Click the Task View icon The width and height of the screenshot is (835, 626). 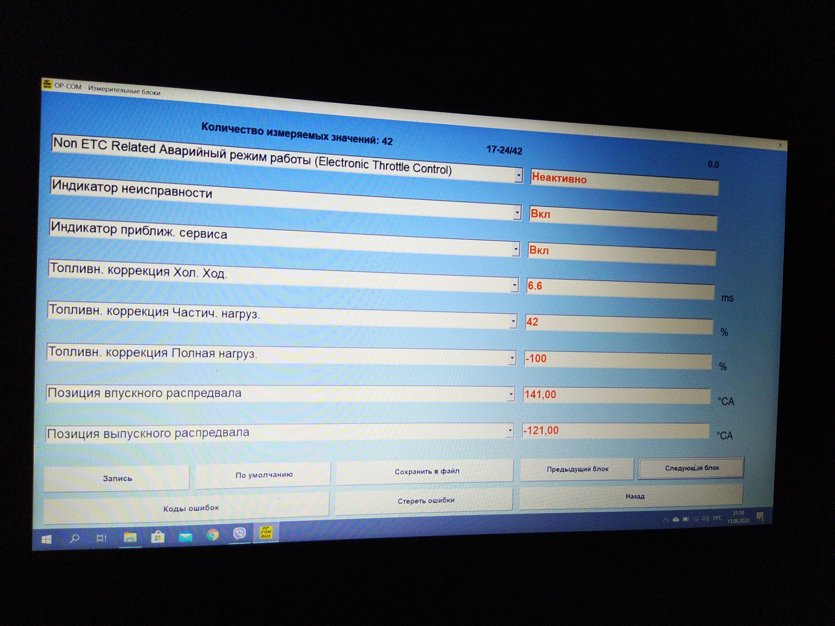(x=101, y=538)
